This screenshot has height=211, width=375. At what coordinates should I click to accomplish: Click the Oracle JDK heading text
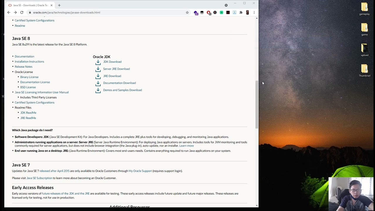(x=102, y=57)
